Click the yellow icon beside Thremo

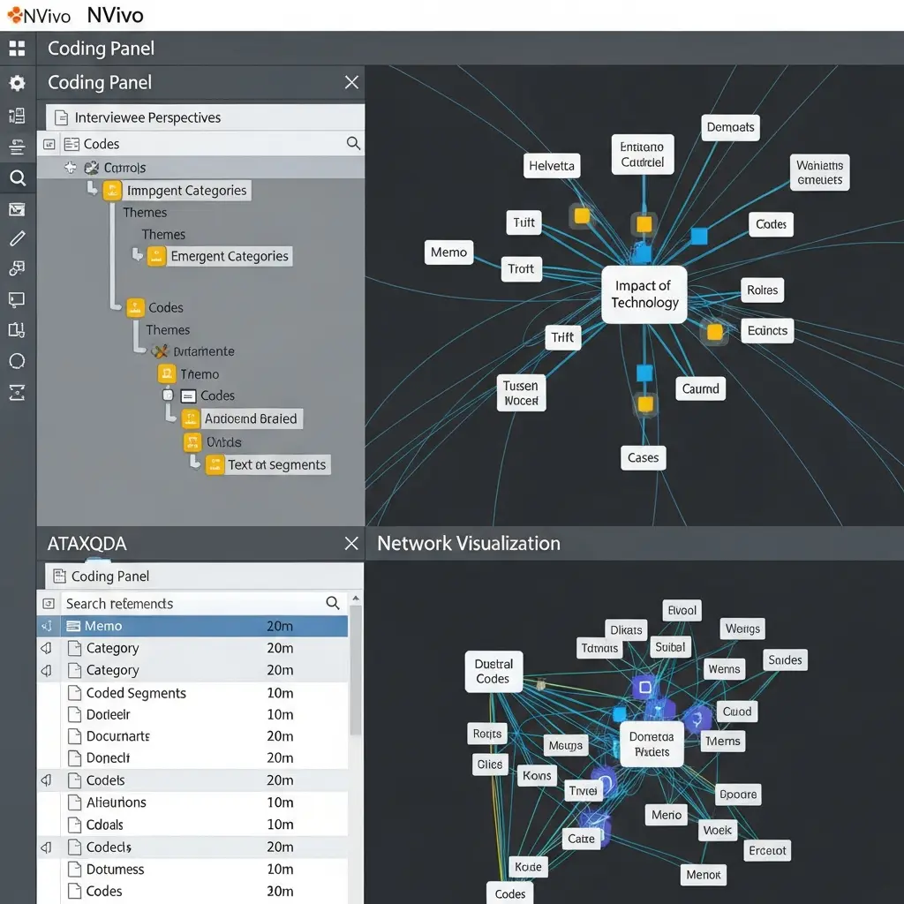[x=167, y=373]
